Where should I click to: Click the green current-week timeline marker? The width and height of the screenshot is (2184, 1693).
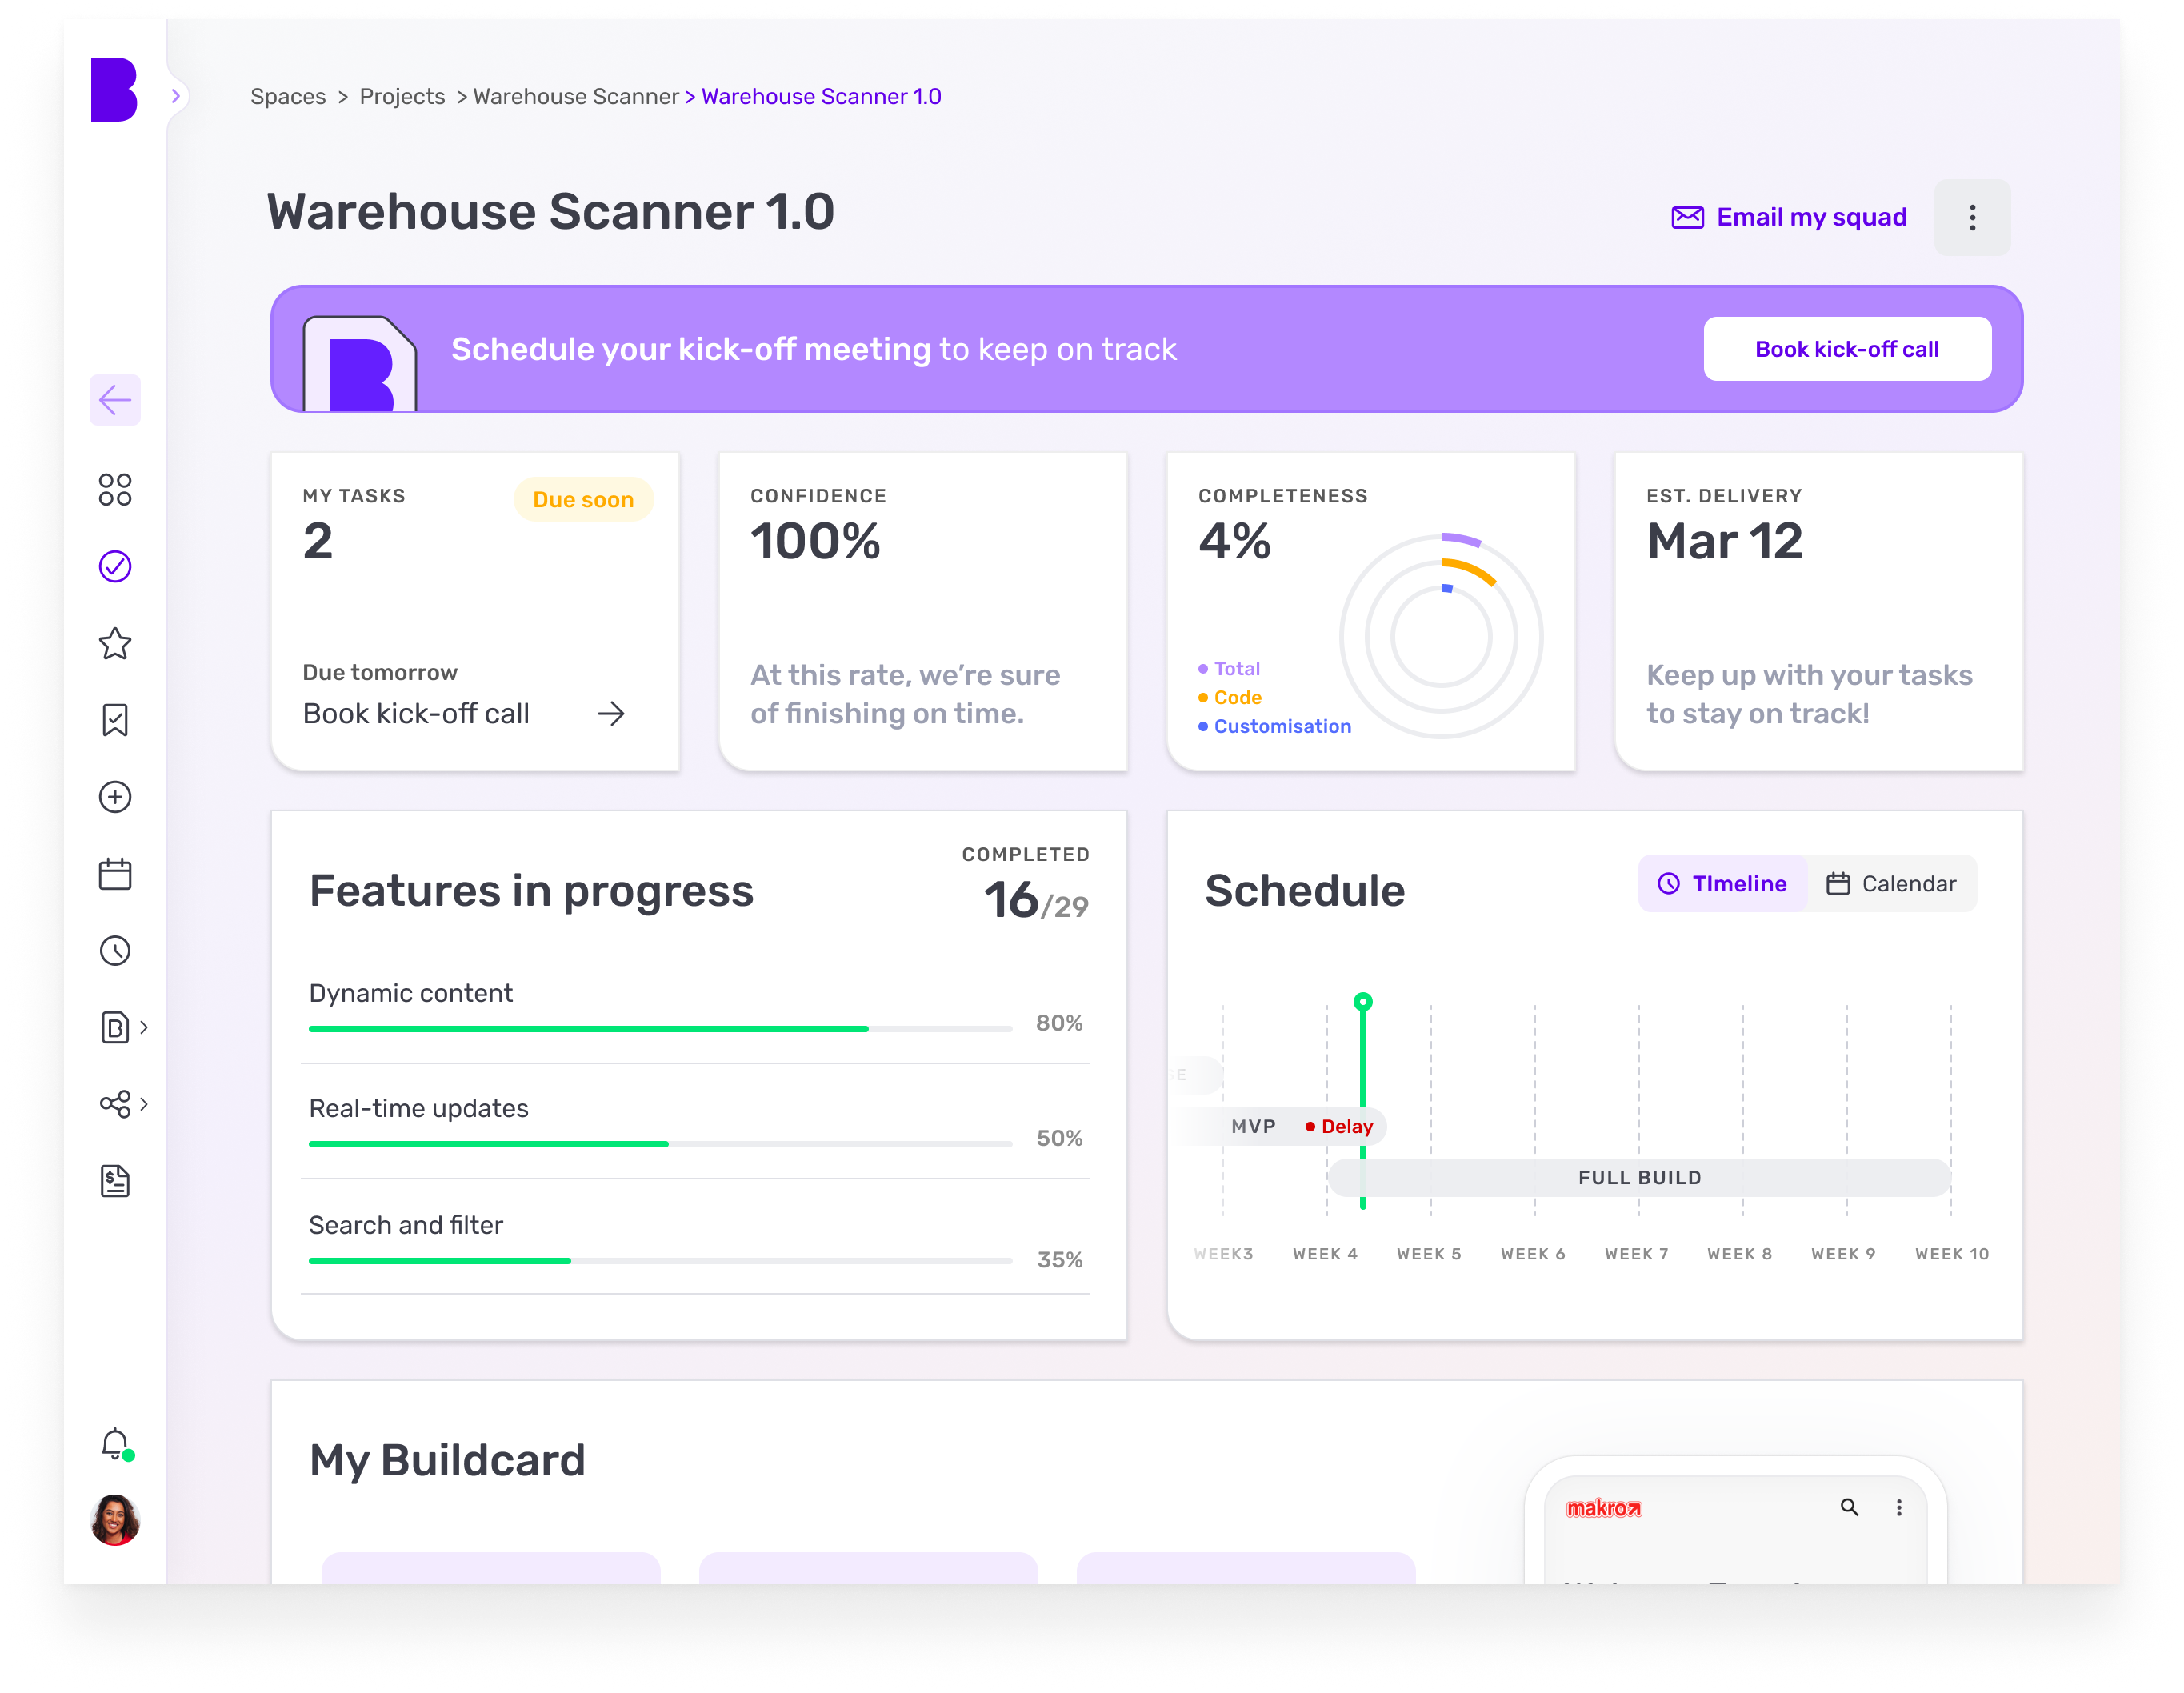pos(1362,1002)
